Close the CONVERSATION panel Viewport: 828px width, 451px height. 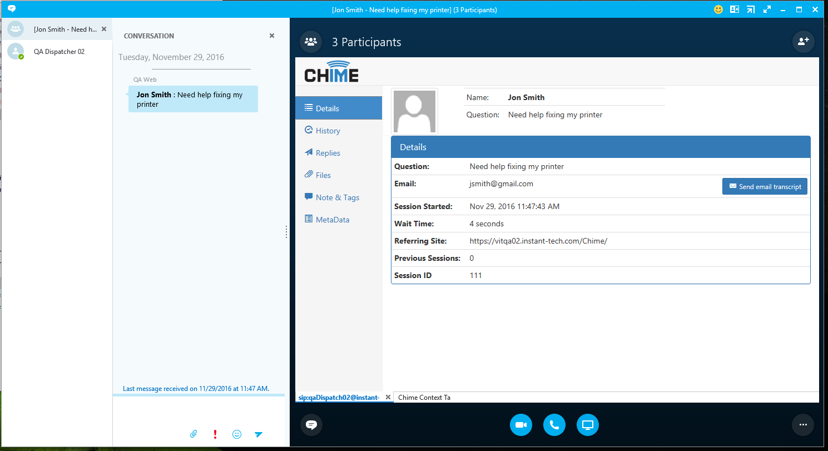pyautogui.click(x=272, y=36)
